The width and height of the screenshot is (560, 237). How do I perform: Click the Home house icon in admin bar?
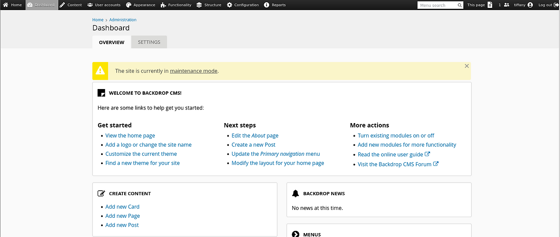(6, 5)
